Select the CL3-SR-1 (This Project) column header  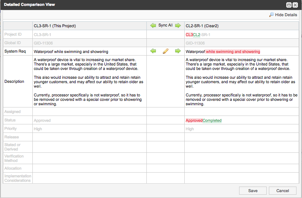(x=55, y=26)
